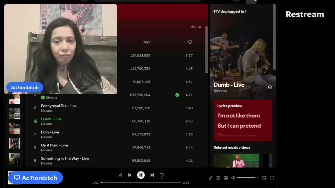The height and width of the screenshot is (188, 335).
Task: Pause the current song
Action: 141,175
